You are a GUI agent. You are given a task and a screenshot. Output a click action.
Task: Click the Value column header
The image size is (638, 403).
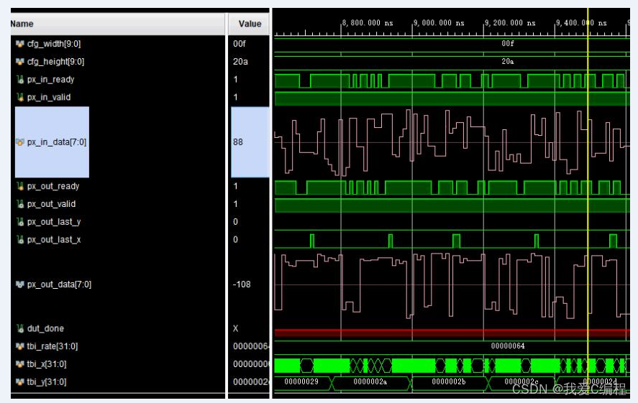point(250,24)
